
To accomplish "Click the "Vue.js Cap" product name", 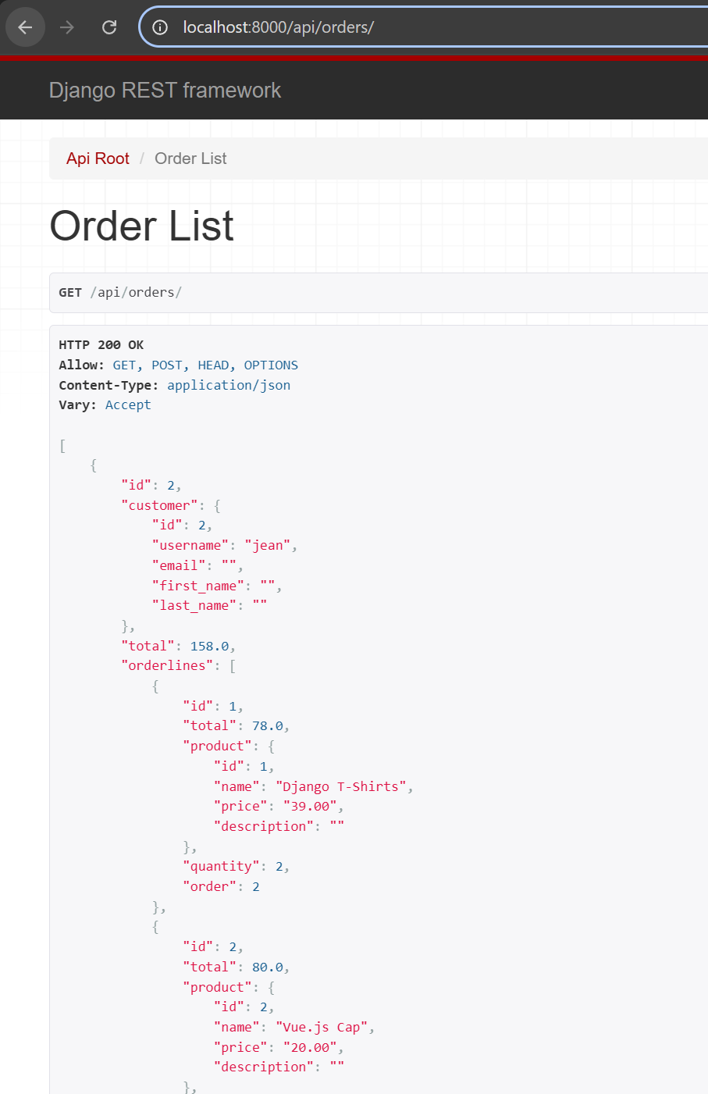I will tap(322, 1028).
